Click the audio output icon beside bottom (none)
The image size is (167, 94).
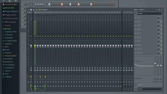[136, 89]
